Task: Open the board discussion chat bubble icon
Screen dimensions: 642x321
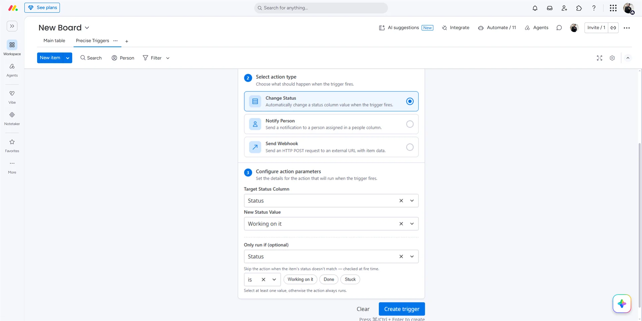Action: pyautogui.click(x=559, y=28)
